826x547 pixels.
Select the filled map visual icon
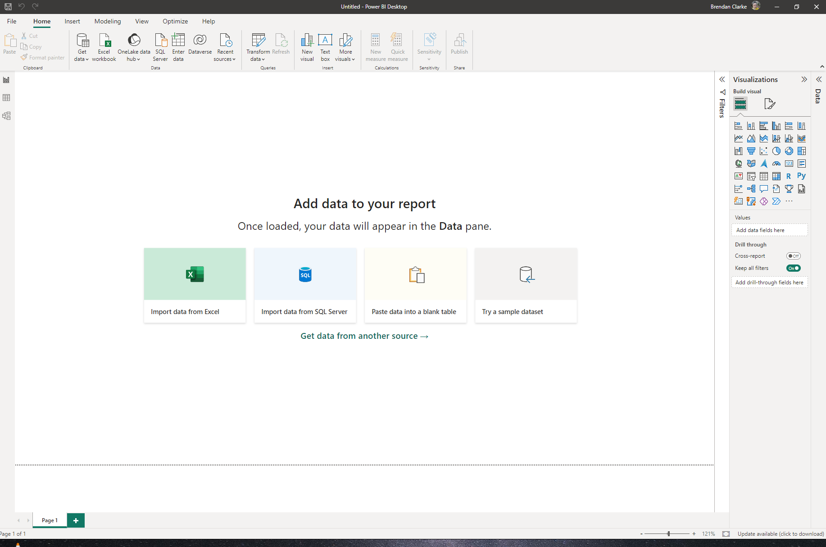tap(751, 164)
